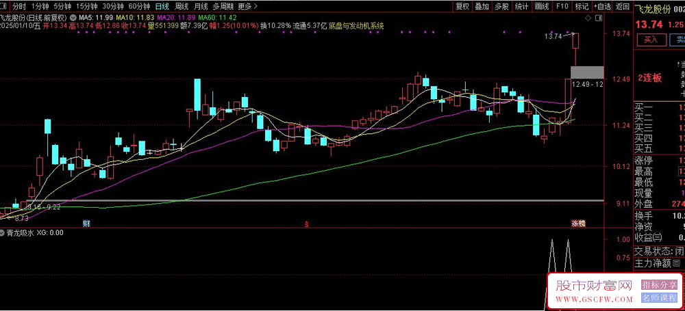Click the 交易状态 status row

659,252
